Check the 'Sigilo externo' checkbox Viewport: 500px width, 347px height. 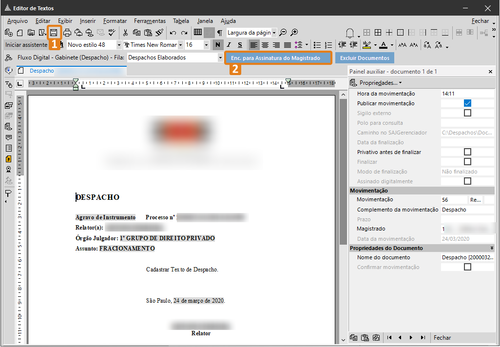tap(467, 113)
